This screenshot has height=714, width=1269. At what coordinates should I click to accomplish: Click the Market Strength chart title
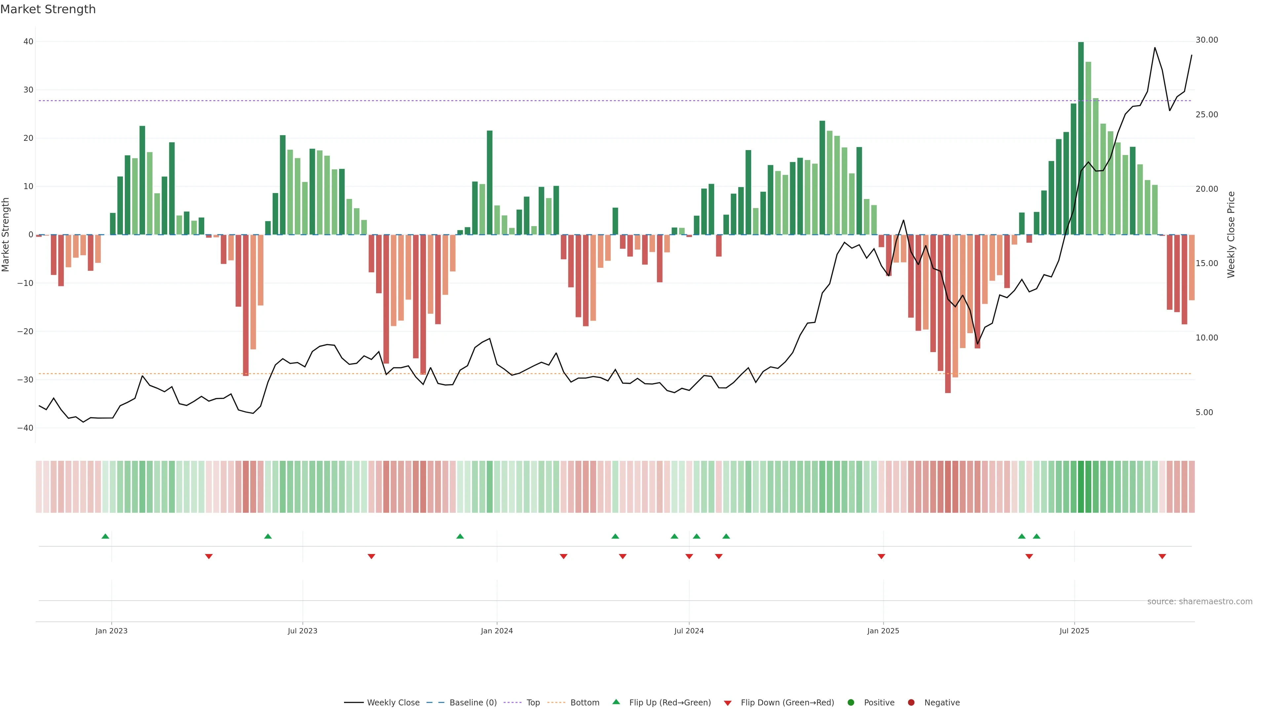tap(48, 9)
